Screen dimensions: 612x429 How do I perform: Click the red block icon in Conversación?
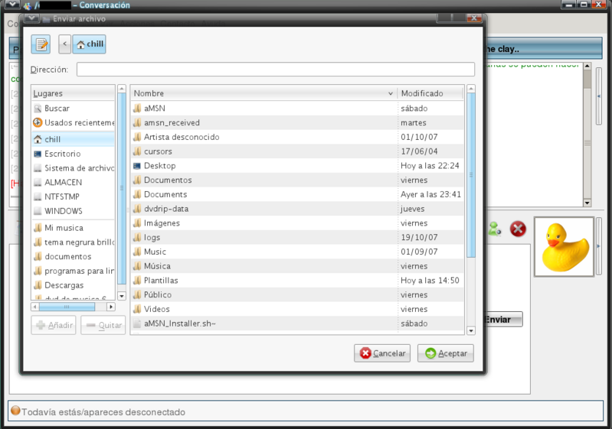point(518,229)
